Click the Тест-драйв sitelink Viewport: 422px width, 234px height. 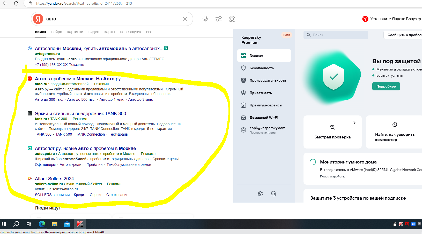coord(118,134)
